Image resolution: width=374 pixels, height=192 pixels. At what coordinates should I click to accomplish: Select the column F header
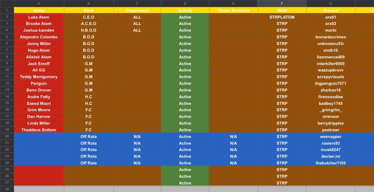click(282, 3)
